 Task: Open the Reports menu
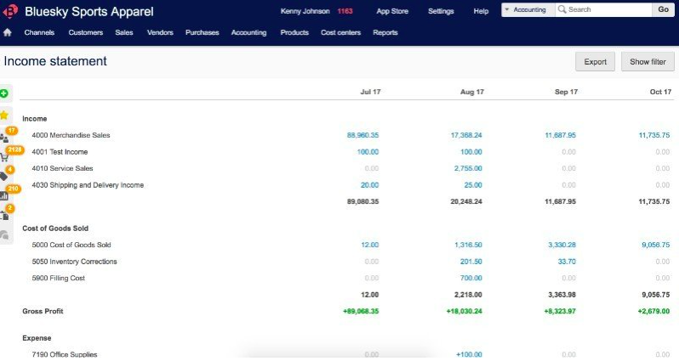(385, 32)
